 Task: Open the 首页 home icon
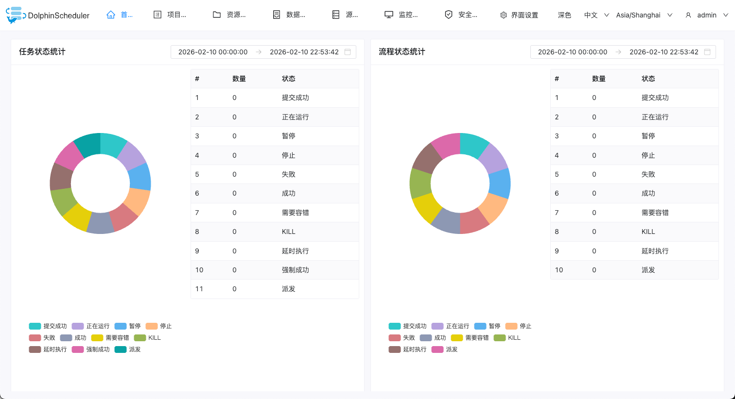110,15
